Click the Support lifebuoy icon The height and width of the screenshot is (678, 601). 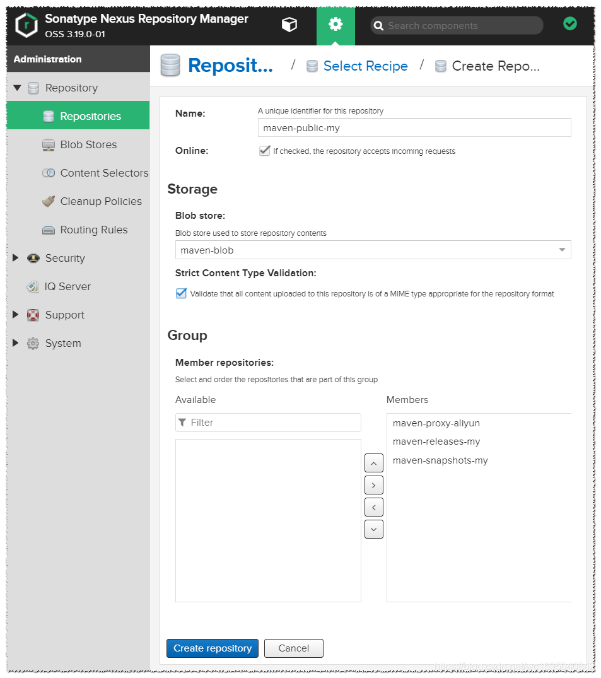pos(33,315)
